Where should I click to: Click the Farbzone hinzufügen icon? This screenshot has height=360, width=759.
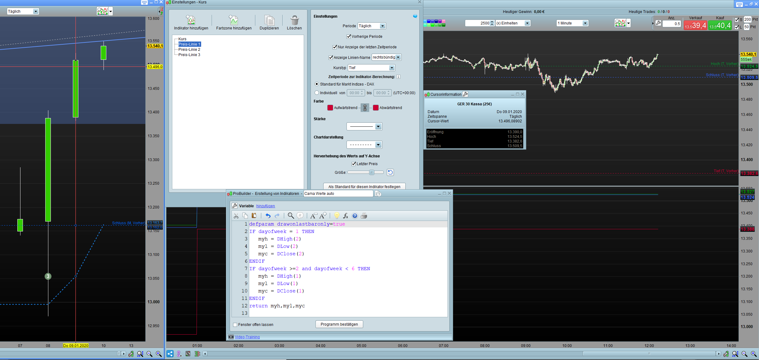coord(233,20)
